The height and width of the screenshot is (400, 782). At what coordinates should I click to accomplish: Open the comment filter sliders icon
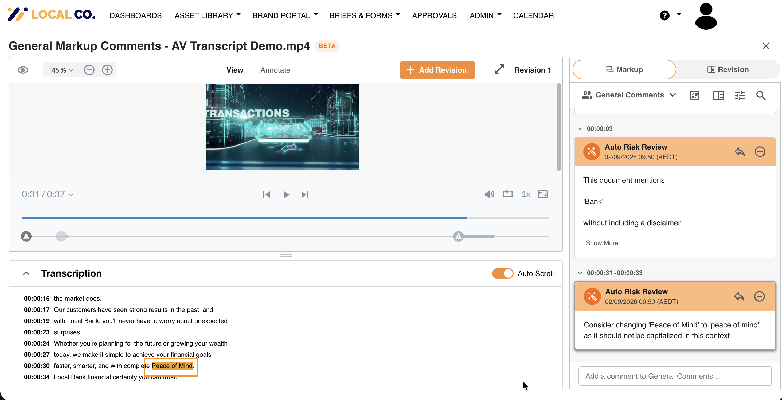click(x=740, y=96)
